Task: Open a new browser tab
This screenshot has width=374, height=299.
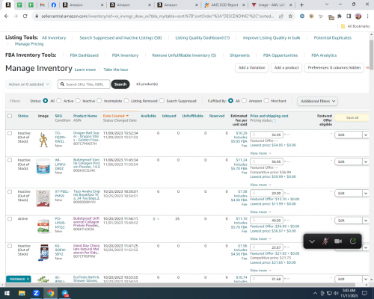Action: click(x=301, y=4)
